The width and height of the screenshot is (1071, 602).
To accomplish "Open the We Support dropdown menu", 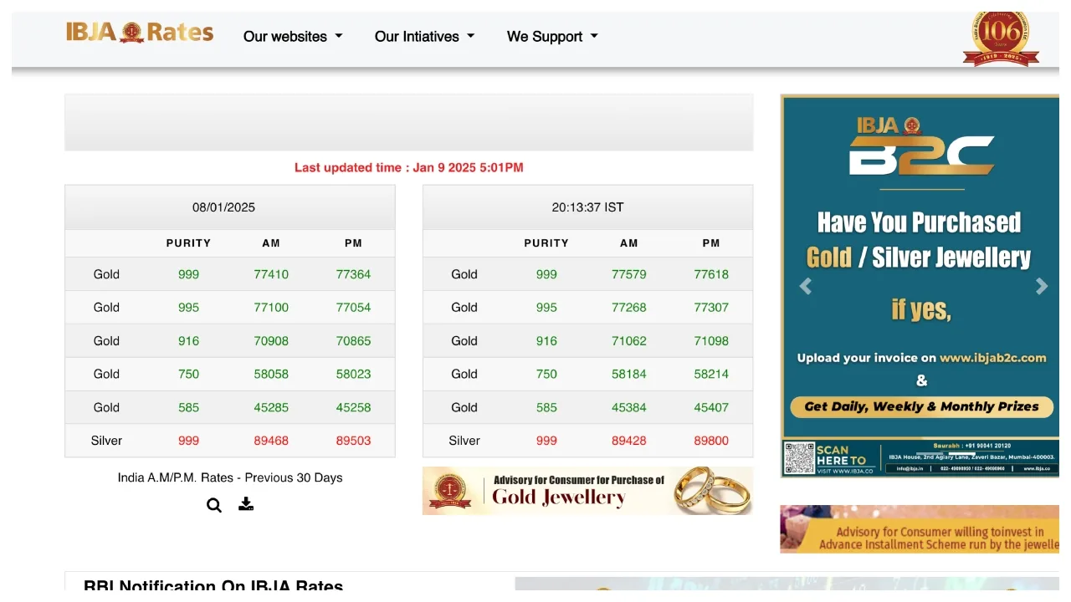I will 552,37.
